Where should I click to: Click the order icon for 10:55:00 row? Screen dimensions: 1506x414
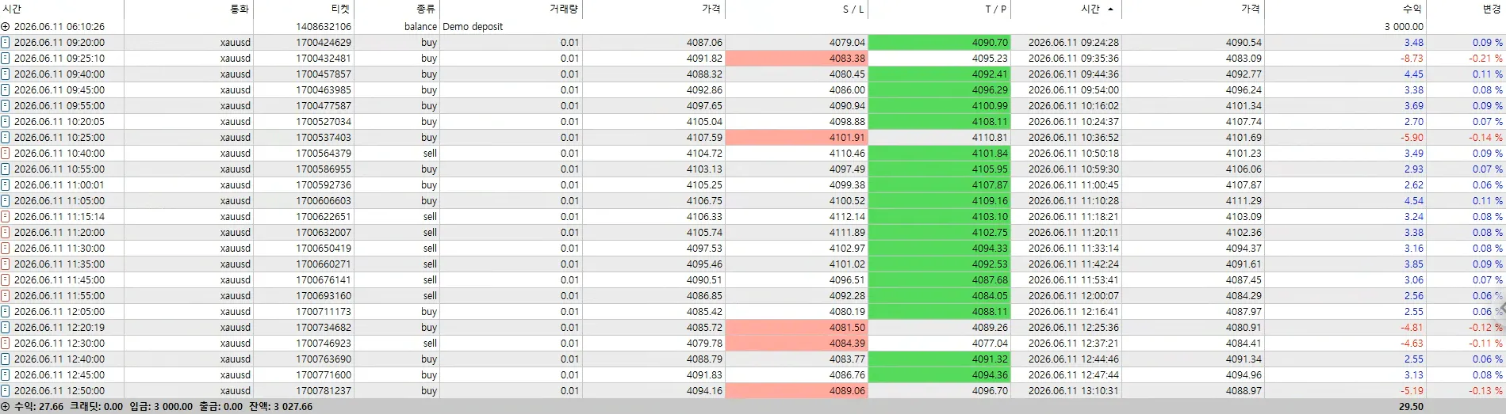coord(6,169)
